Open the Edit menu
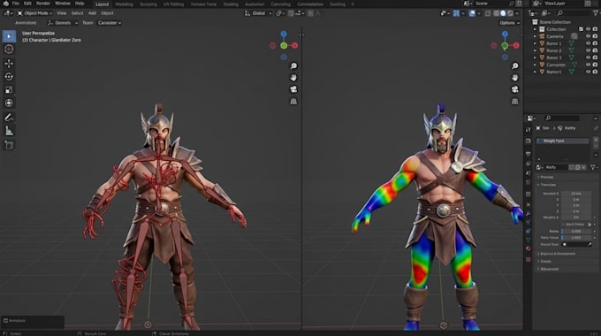Screen dimensions: 601x336 pos(27,4)
